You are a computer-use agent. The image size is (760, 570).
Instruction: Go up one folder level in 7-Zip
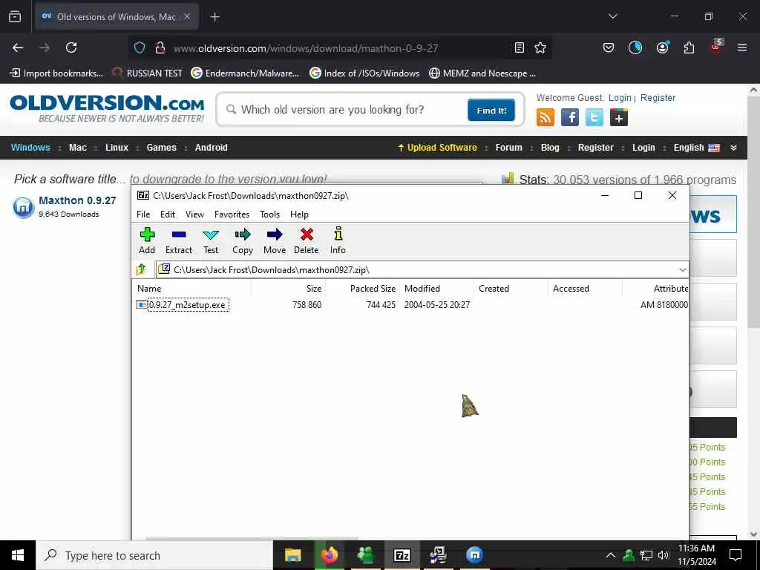[141, 269]
